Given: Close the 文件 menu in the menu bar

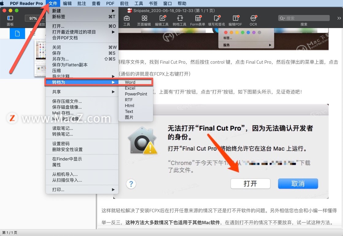Looking at the screenshot, I should pos(53,3).
